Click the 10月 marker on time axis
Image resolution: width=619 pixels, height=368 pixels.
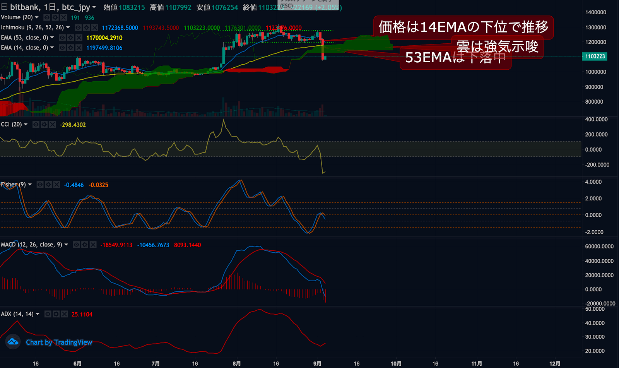(x=396, y=363)
